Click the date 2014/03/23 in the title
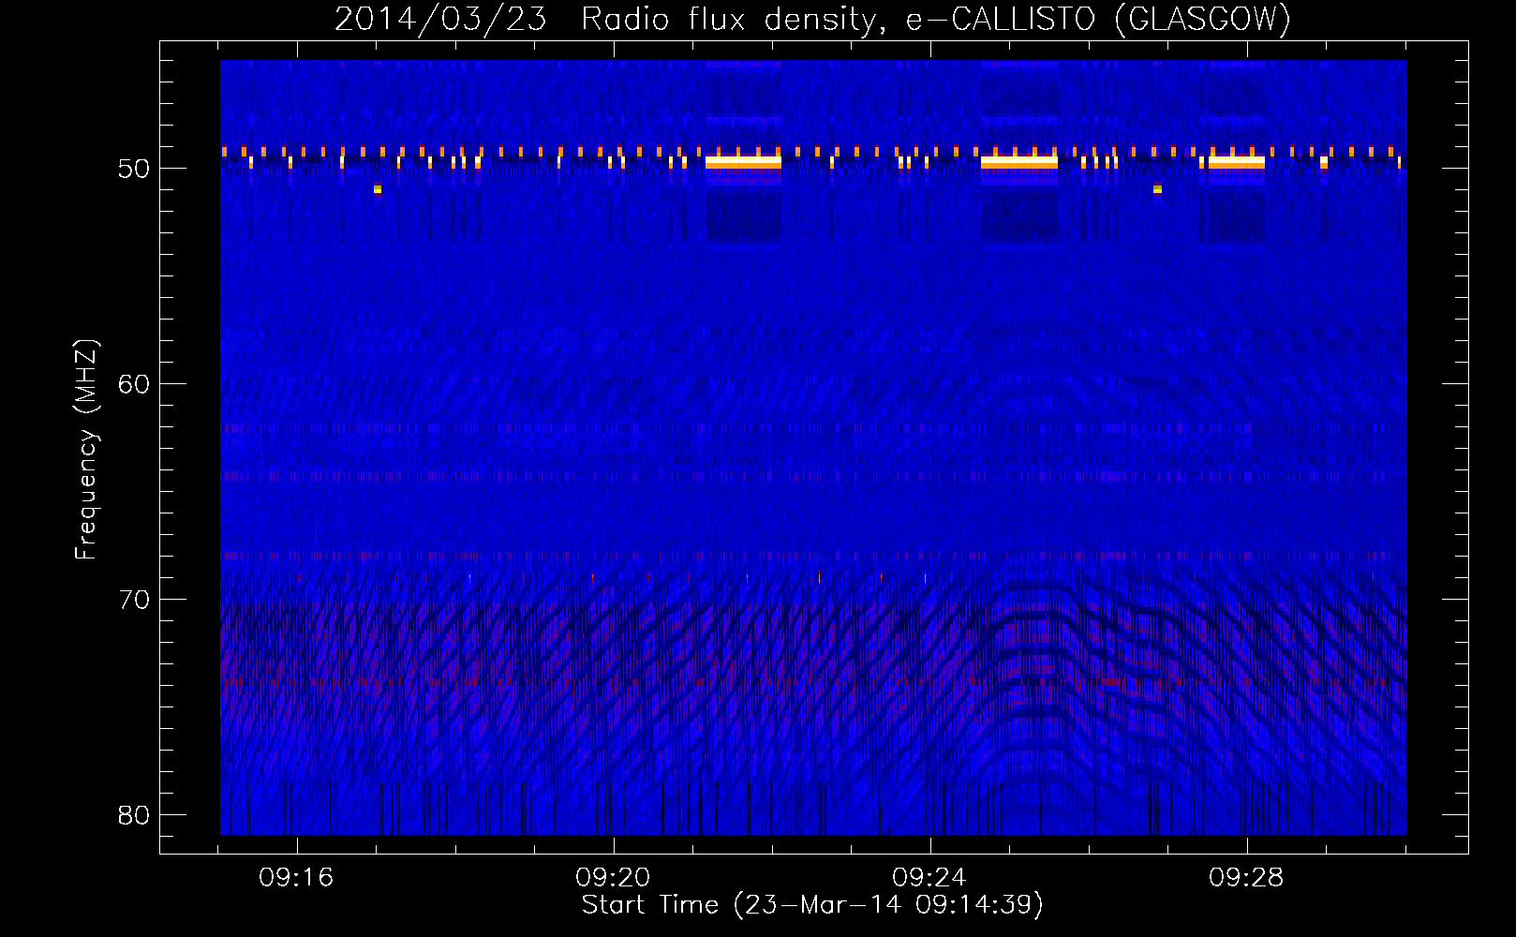 coord(440,19)
